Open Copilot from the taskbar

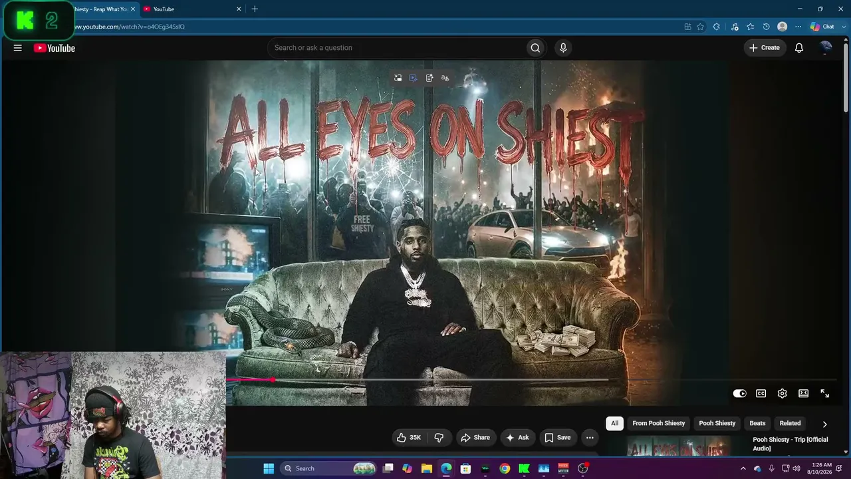(407, 468)
